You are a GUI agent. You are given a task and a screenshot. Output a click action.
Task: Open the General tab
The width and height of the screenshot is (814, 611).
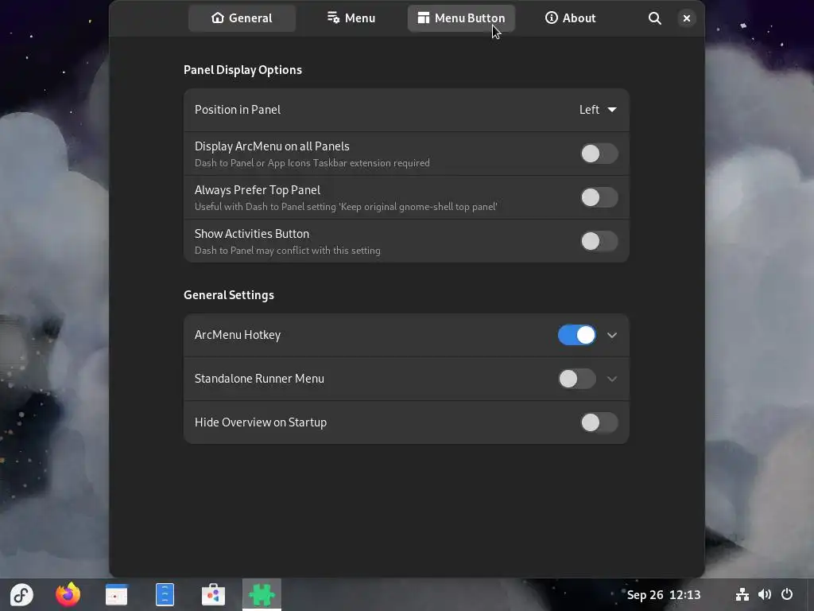coord(242,18)
